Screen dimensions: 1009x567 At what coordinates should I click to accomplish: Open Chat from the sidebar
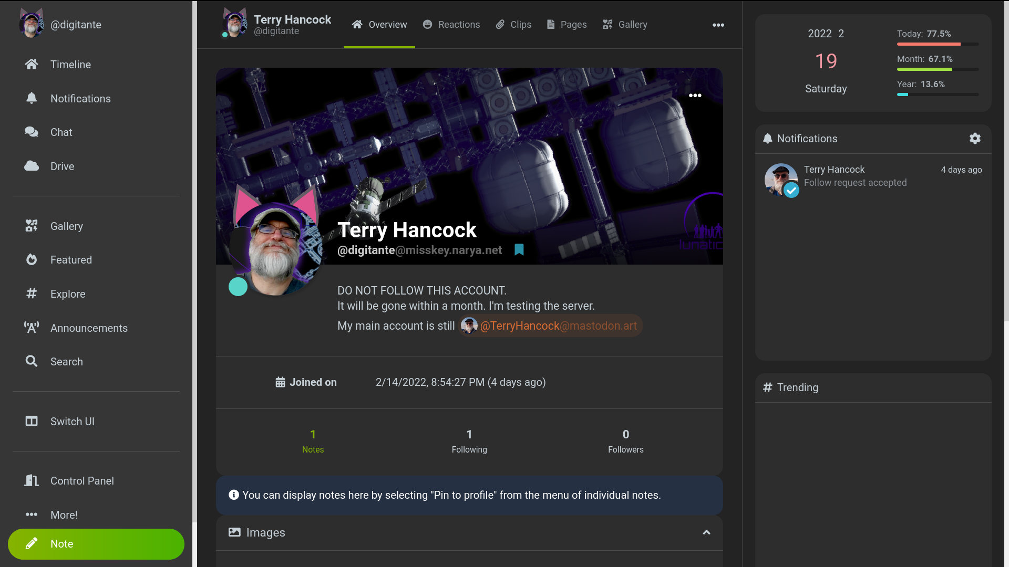(32, 132)
